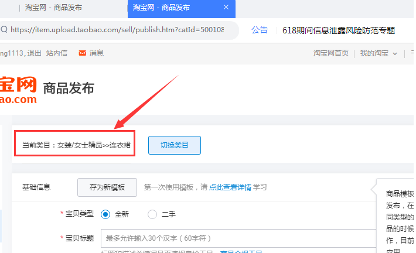
Task: Select the 二手 radio button
Action: point(152,214)
